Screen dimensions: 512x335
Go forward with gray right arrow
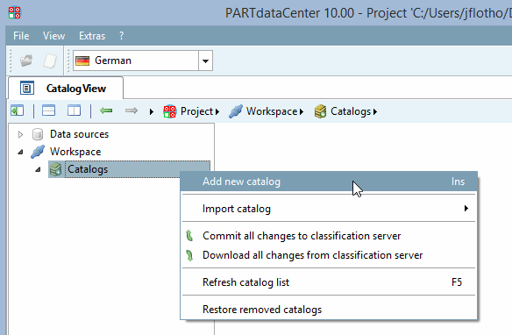click(132, 111)
